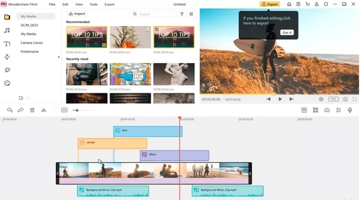Image resolution: width=360 pixels, height=200 pixels.
Task: Open the Stickers smiley face tab
Action: 7,83
